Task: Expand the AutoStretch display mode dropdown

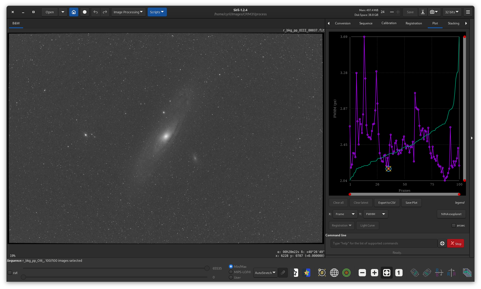Action: coord(265,273)
